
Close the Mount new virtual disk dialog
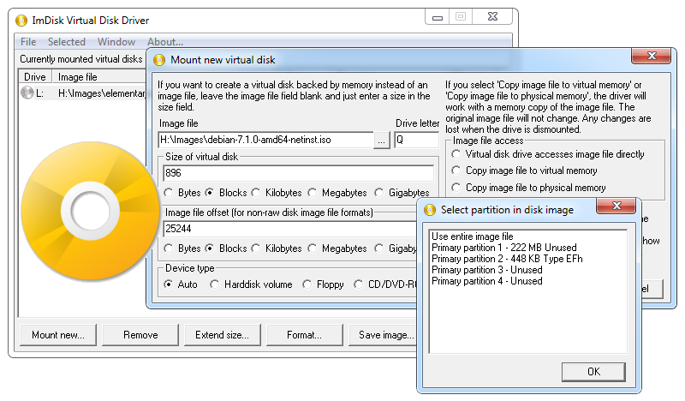[652, 56]
